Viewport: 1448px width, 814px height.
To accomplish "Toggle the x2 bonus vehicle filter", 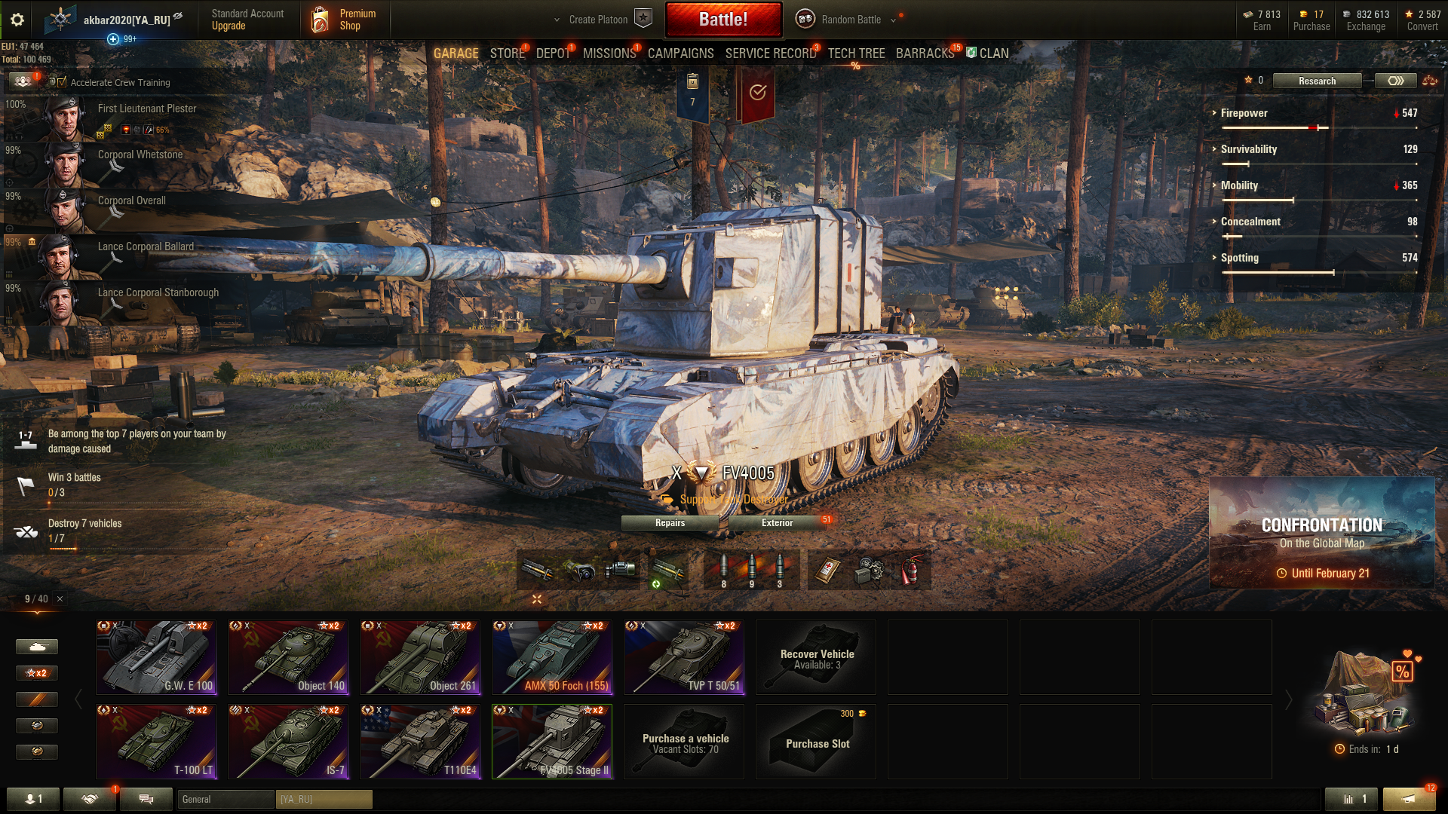I will click(36, 673).
